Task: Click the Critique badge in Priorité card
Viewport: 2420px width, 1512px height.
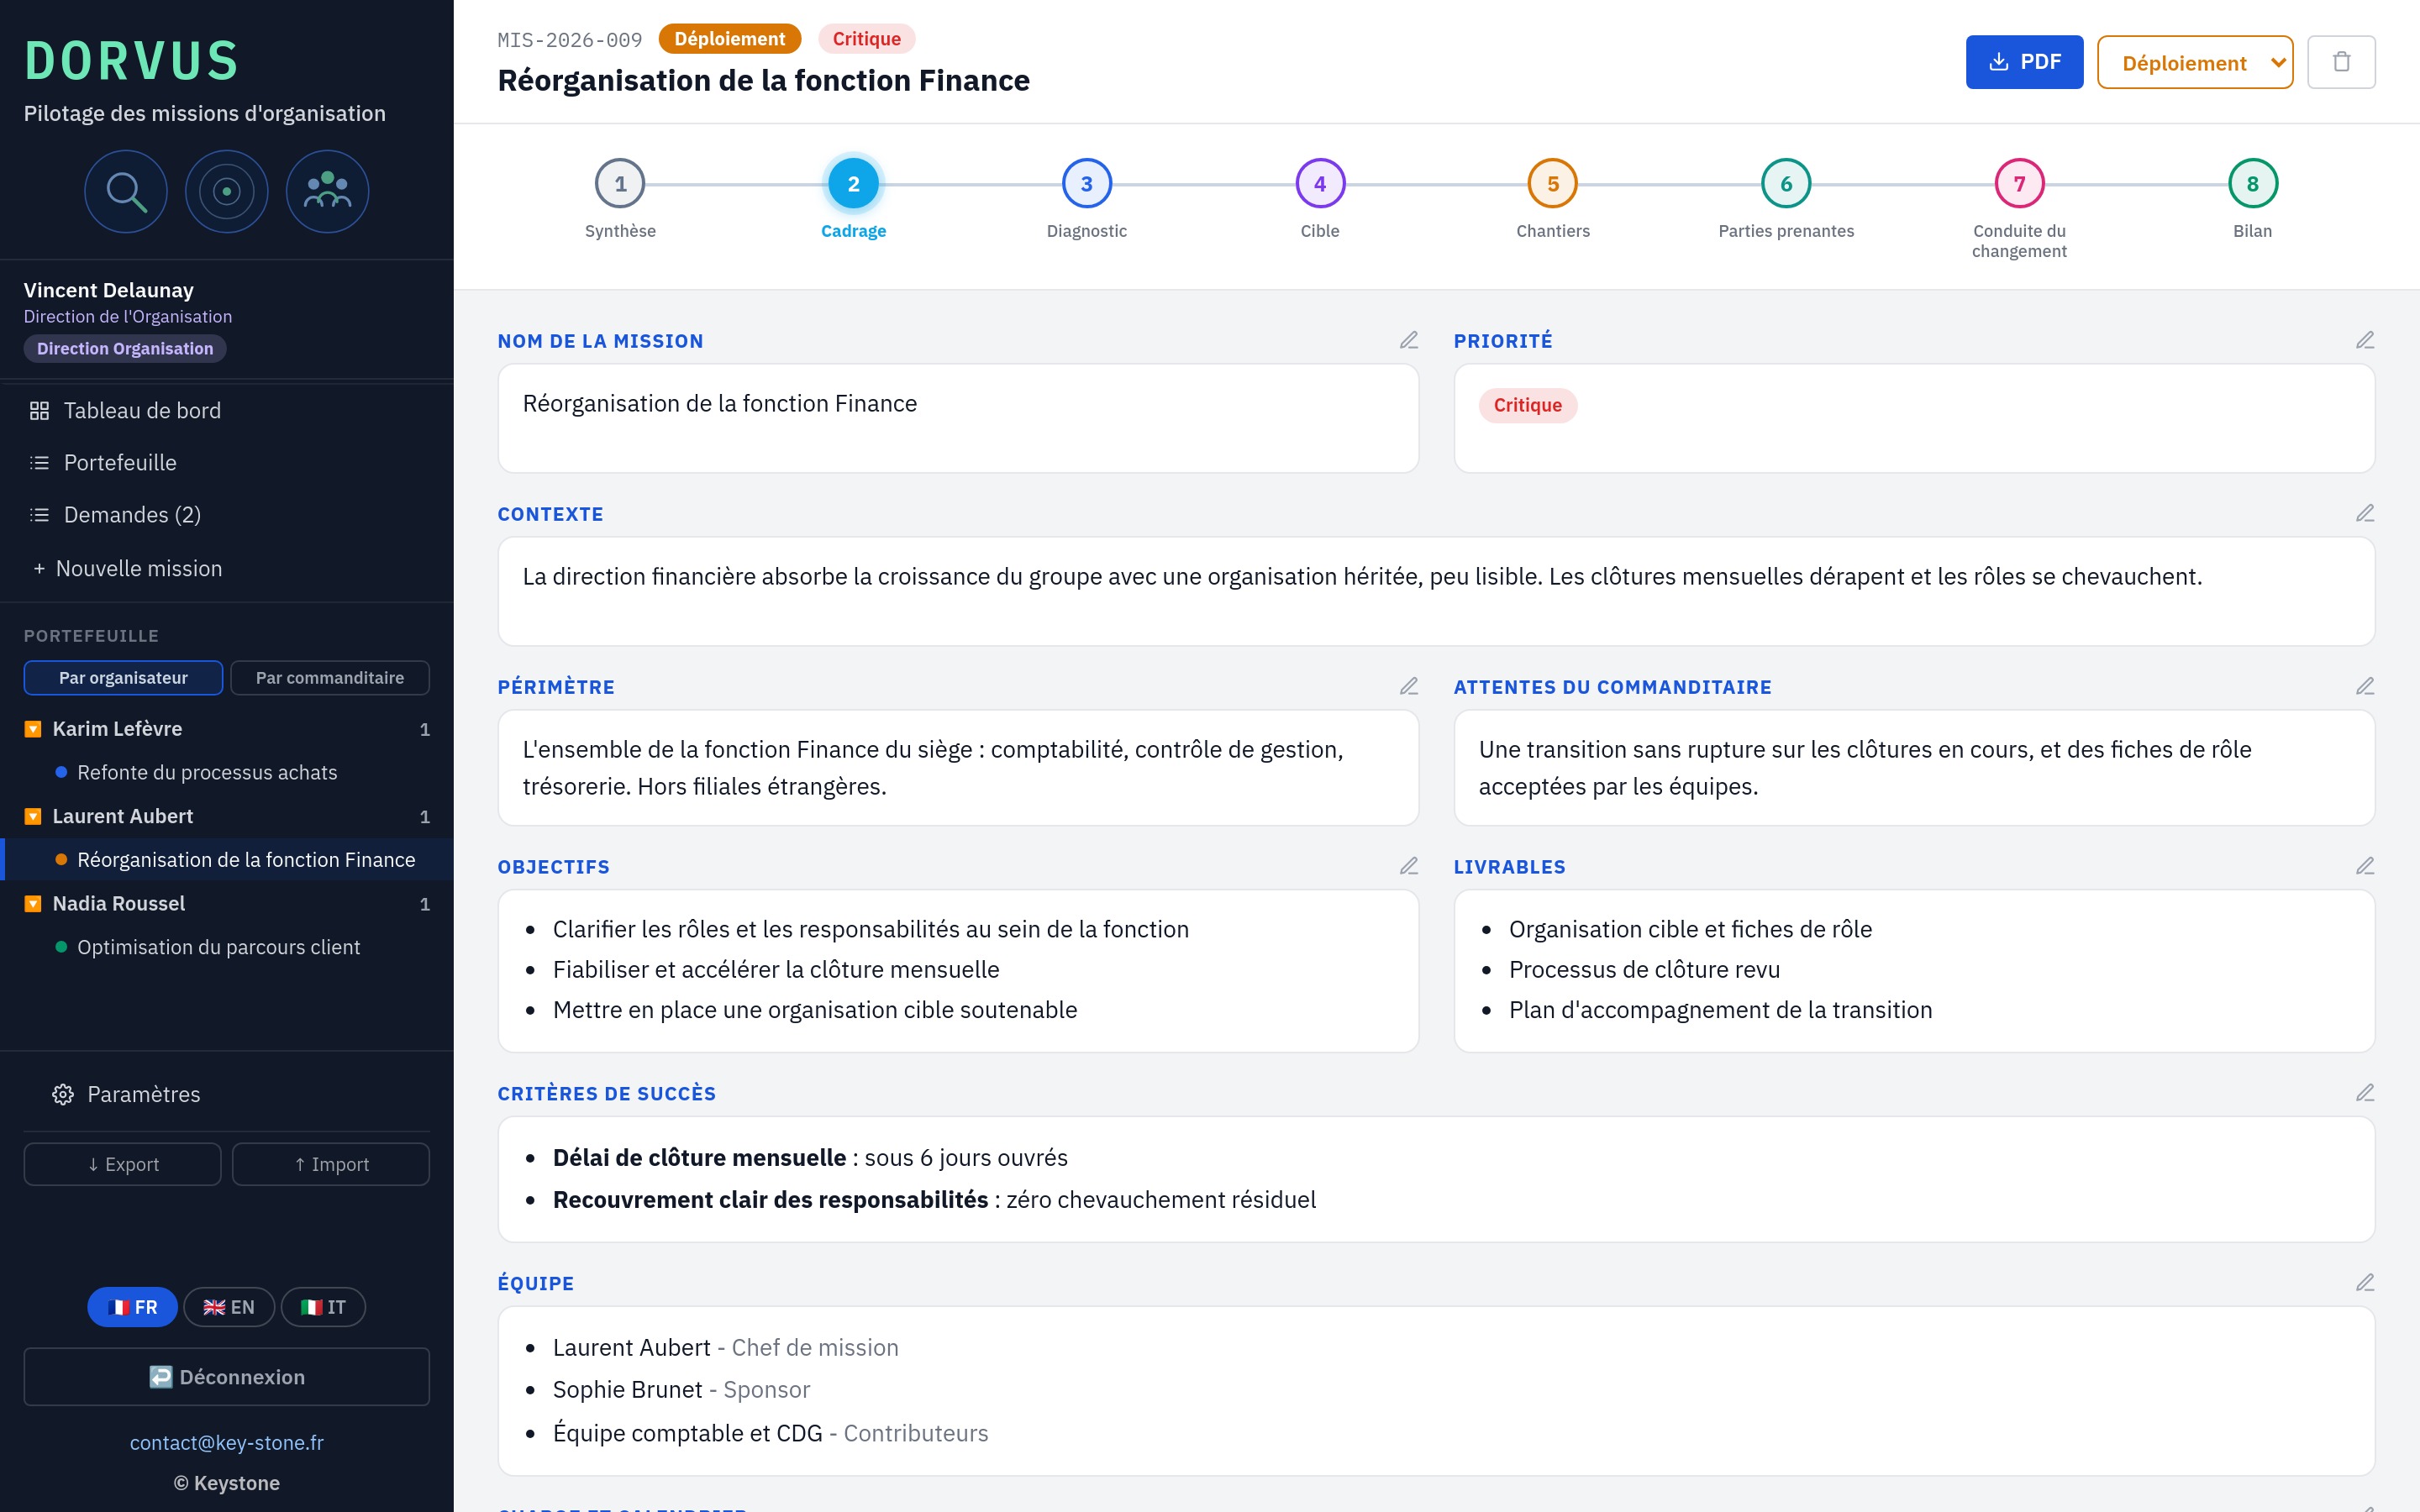Action: click(x=1527, y=405)
